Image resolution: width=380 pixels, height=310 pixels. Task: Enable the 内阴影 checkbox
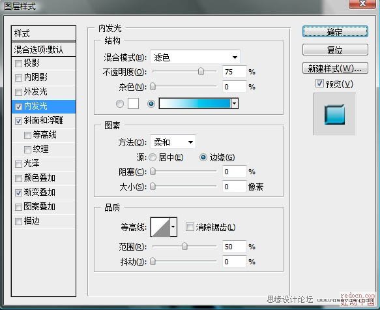click(18, 78)
